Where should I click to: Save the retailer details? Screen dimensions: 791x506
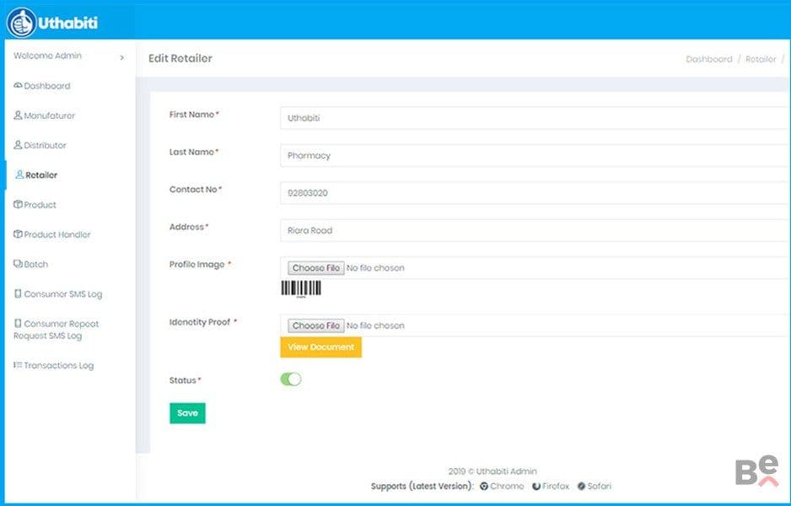click(x=187, y=413)
